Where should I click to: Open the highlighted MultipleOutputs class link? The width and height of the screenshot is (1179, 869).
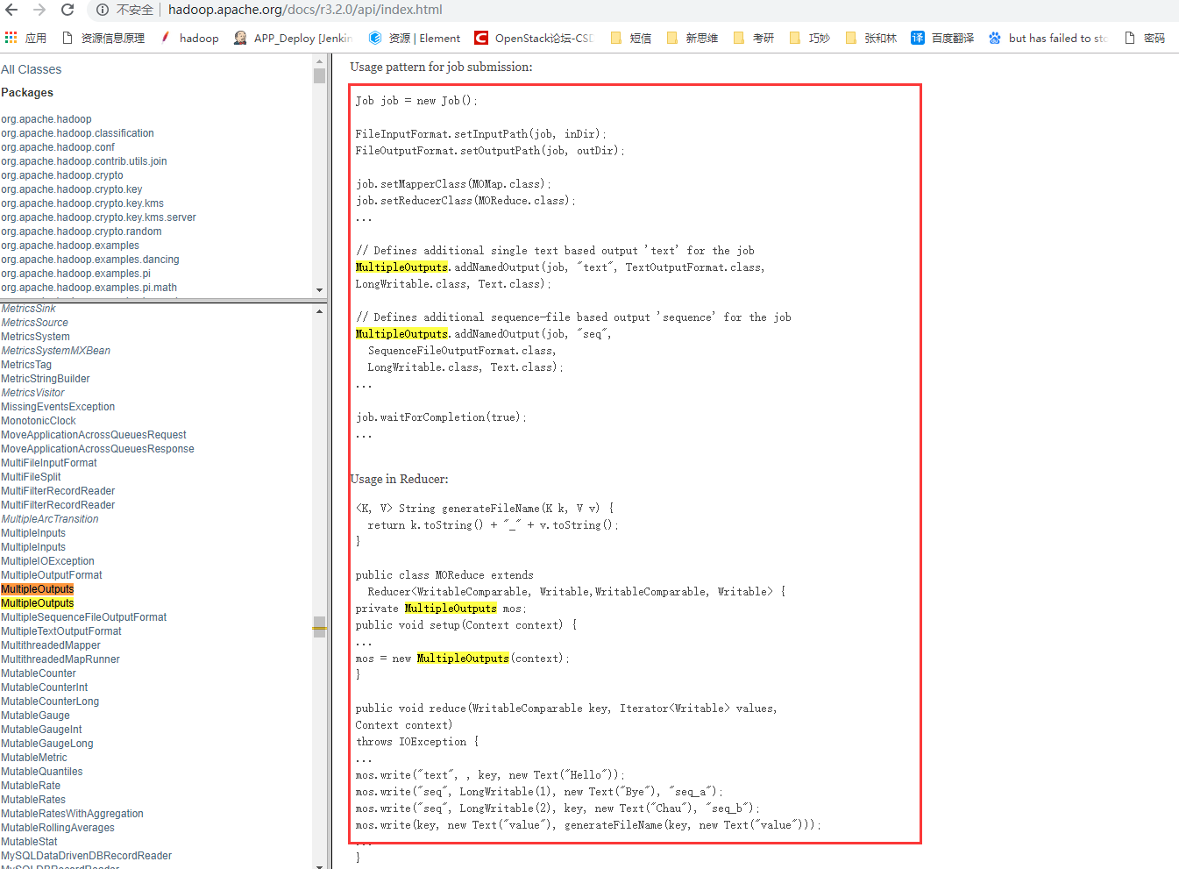point(37,588)
